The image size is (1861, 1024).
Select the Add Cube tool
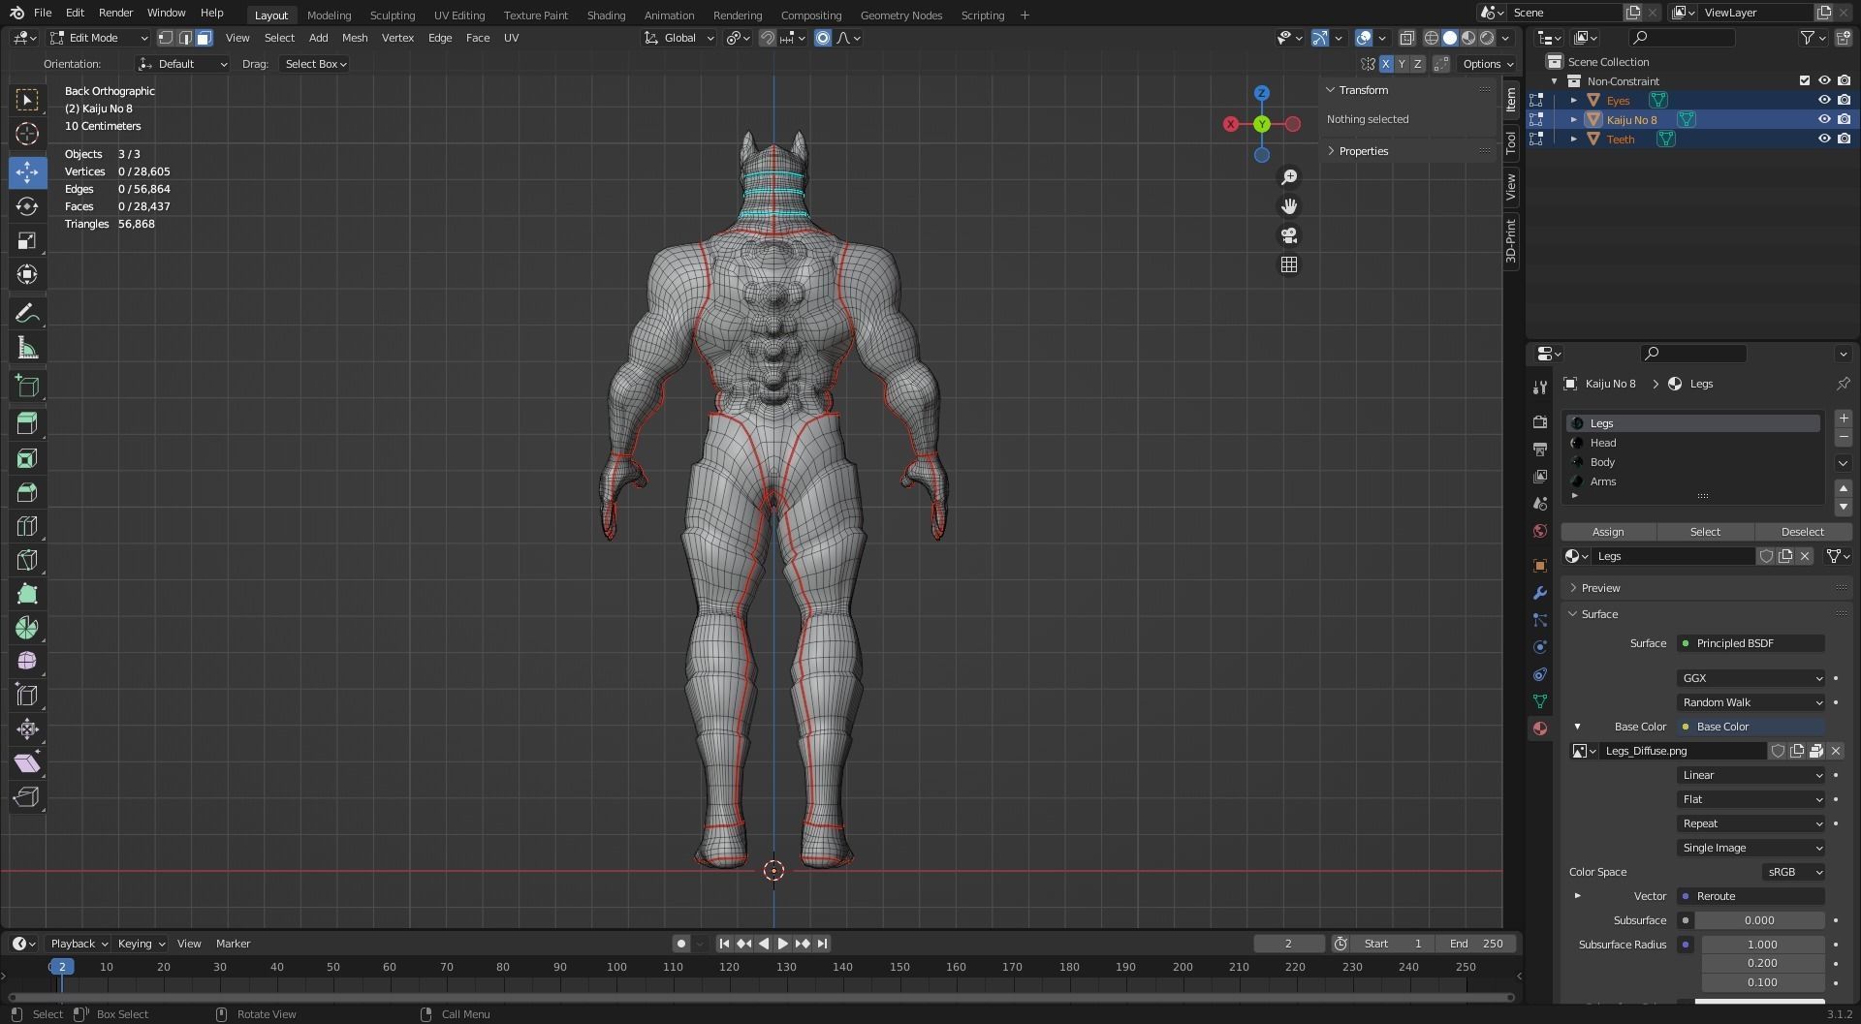coord(27,387)
